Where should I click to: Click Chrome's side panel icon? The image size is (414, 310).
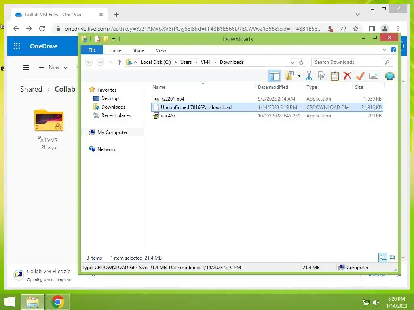[x=372, y=29]
